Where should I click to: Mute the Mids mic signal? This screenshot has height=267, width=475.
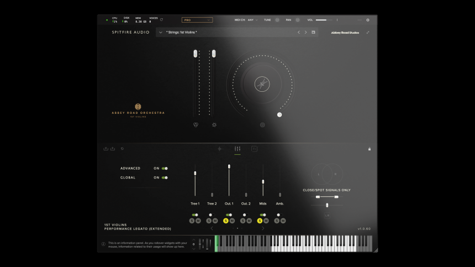click(266, 221)
